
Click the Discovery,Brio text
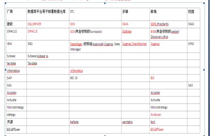[159, 37]
